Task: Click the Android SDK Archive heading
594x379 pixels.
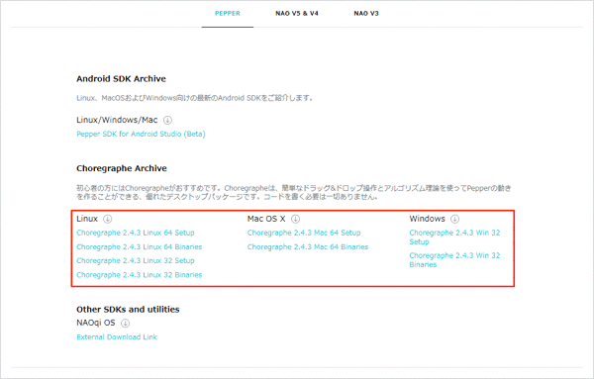Action: (x=121, y=79)
